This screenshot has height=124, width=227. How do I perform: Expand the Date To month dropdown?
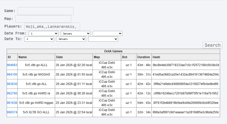(x=71, y=39)
